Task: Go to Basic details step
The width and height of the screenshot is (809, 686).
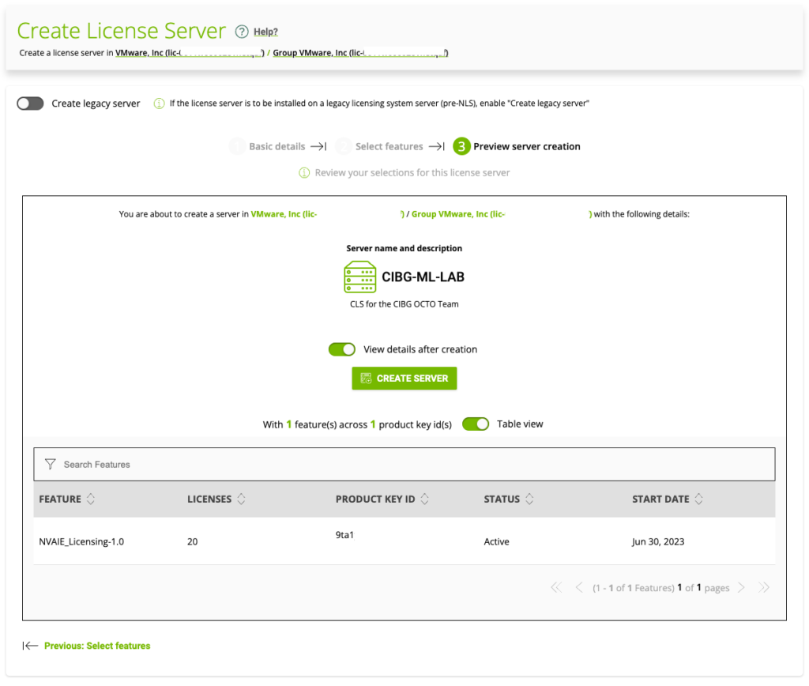Action: [x=276, y=146]
